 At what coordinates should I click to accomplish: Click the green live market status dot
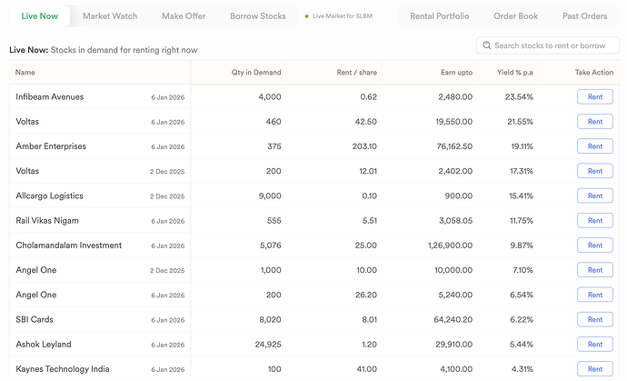(x=307, y=16)
